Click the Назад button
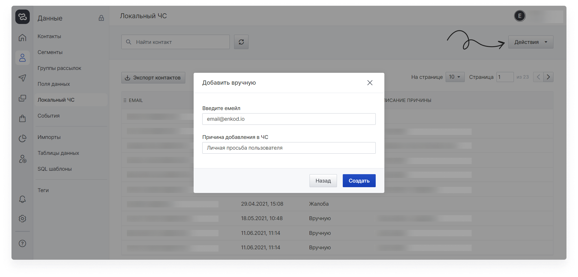 pos(323,181)
